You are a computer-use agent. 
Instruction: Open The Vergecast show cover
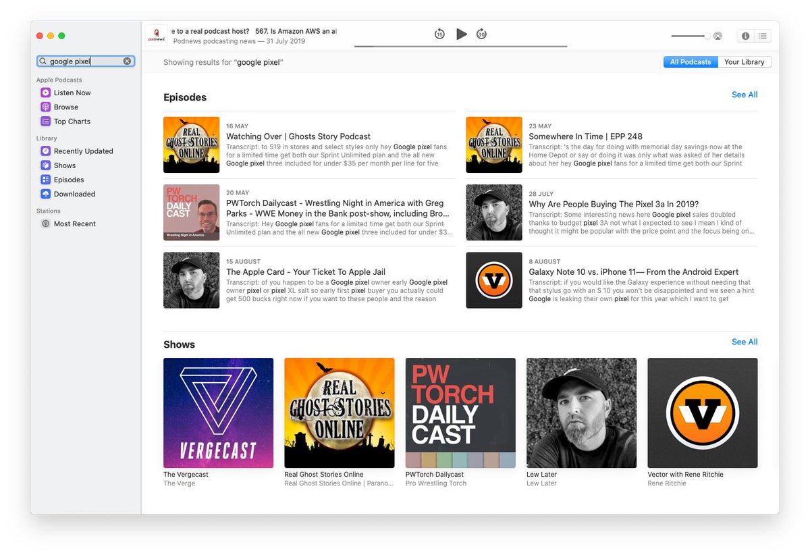click(x=218, y=413)
